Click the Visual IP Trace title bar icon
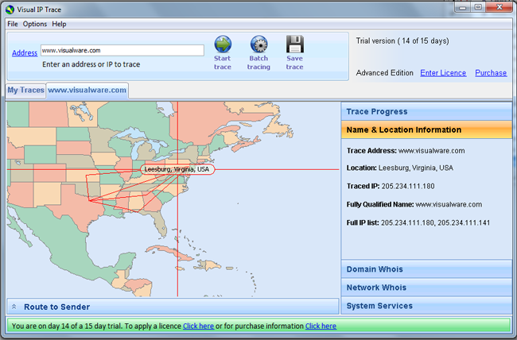The height and width of the screenshot is (340, 517). click(x=9, y=7)
